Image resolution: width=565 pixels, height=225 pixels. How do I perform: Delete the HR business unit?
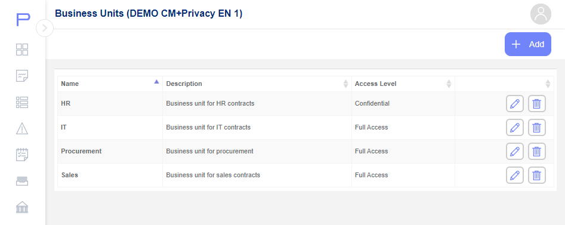(536, 104)
